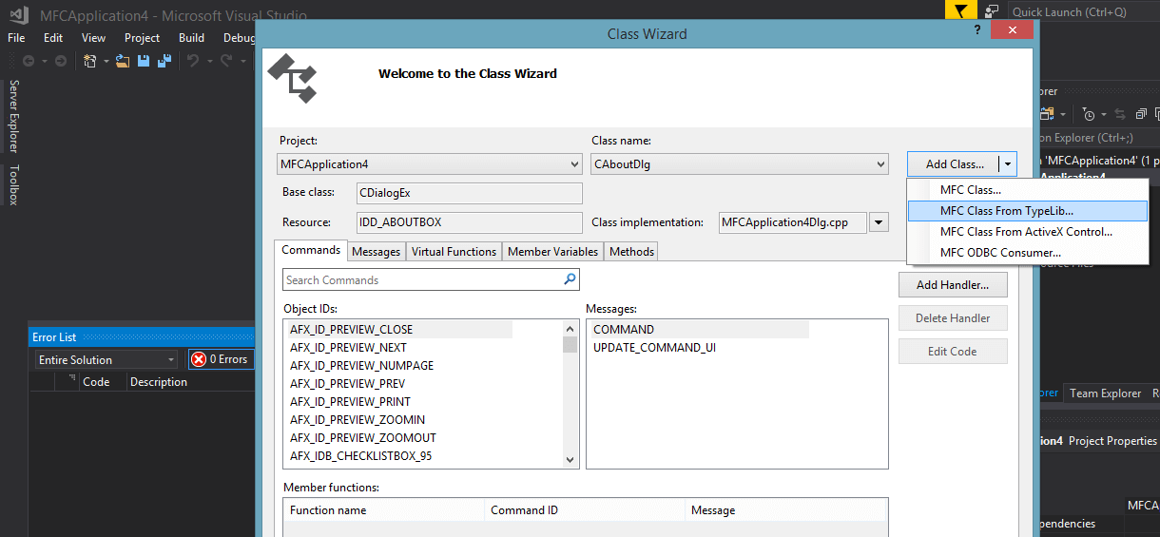Switch to the Member Variables tab
Image resolution: width=1160 pixels, height=537 pixels.
[552, 252]
